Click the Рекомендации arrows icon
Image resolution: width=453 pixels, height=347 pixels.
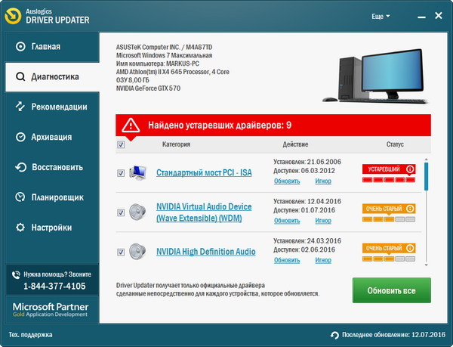tap(20, 107)
